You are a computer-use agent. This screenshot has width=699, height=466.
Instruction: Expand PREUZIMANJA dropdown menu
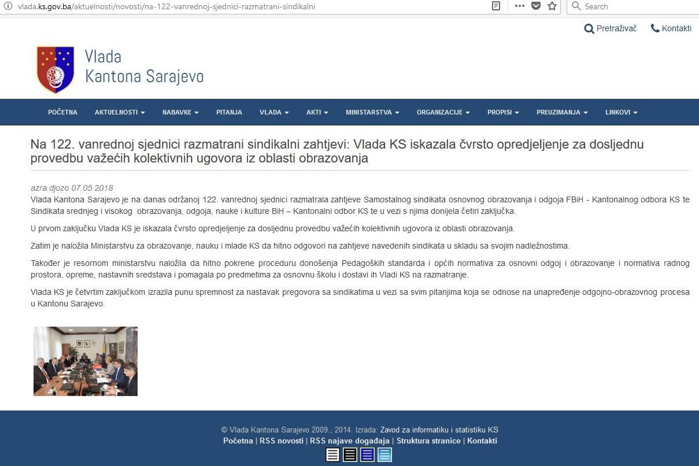(562, 112)
